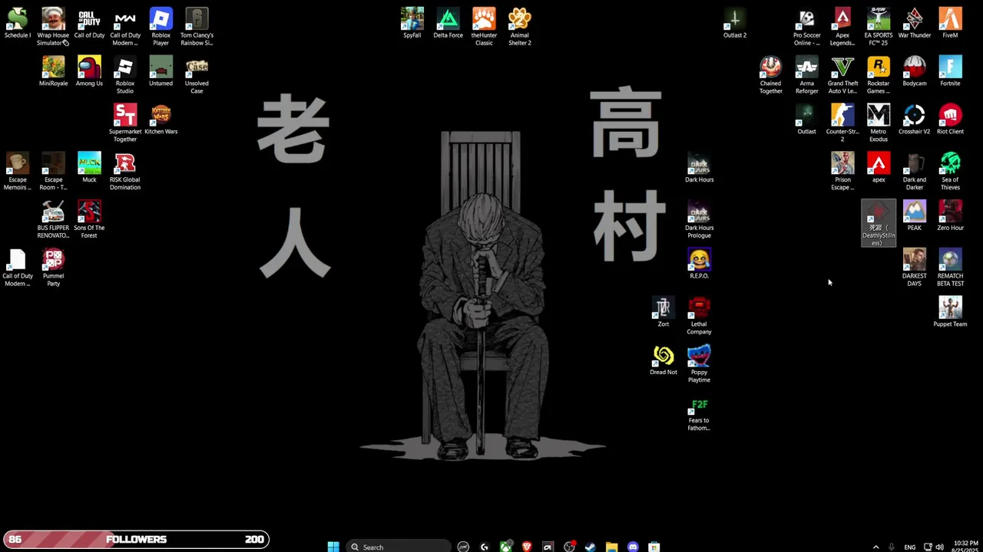Select the Lethal Company icon

pyautogui.click(x=699, y=317)
